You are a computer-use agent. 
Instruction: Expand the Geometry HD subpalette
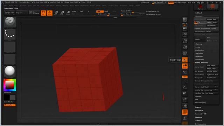[201, 114]
